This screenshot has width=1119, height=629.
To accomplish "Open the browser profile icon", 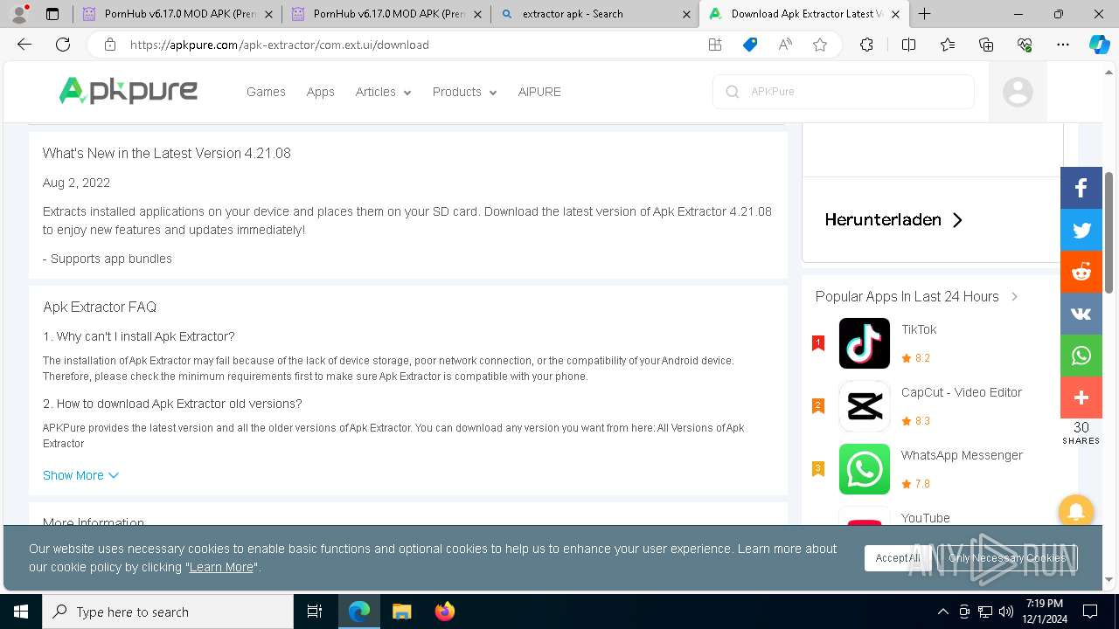I will pos(19,14).
